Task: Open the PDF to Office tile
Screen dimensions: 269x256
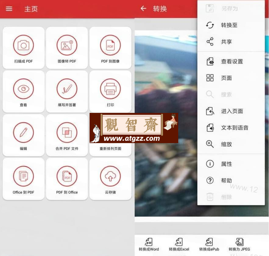Action: coord(67,179)
